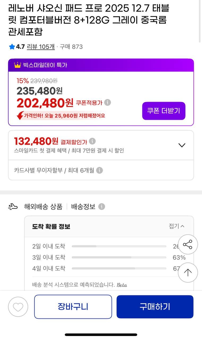Open the 리뷰 105개 link
202x340 pixels.
click(x=41, y=47)
